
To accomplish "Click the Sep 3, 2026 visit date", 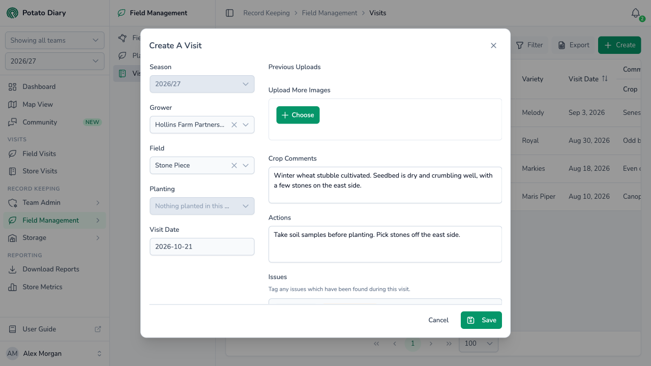I will click(x=587, y=112).
